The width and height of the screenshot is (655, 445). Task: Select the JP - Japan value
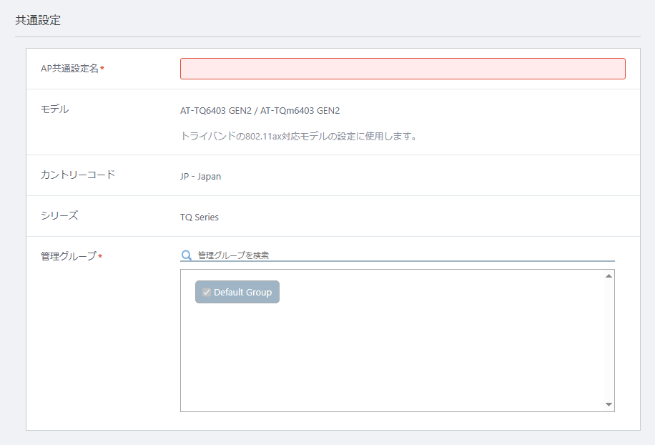click(200, 176)
